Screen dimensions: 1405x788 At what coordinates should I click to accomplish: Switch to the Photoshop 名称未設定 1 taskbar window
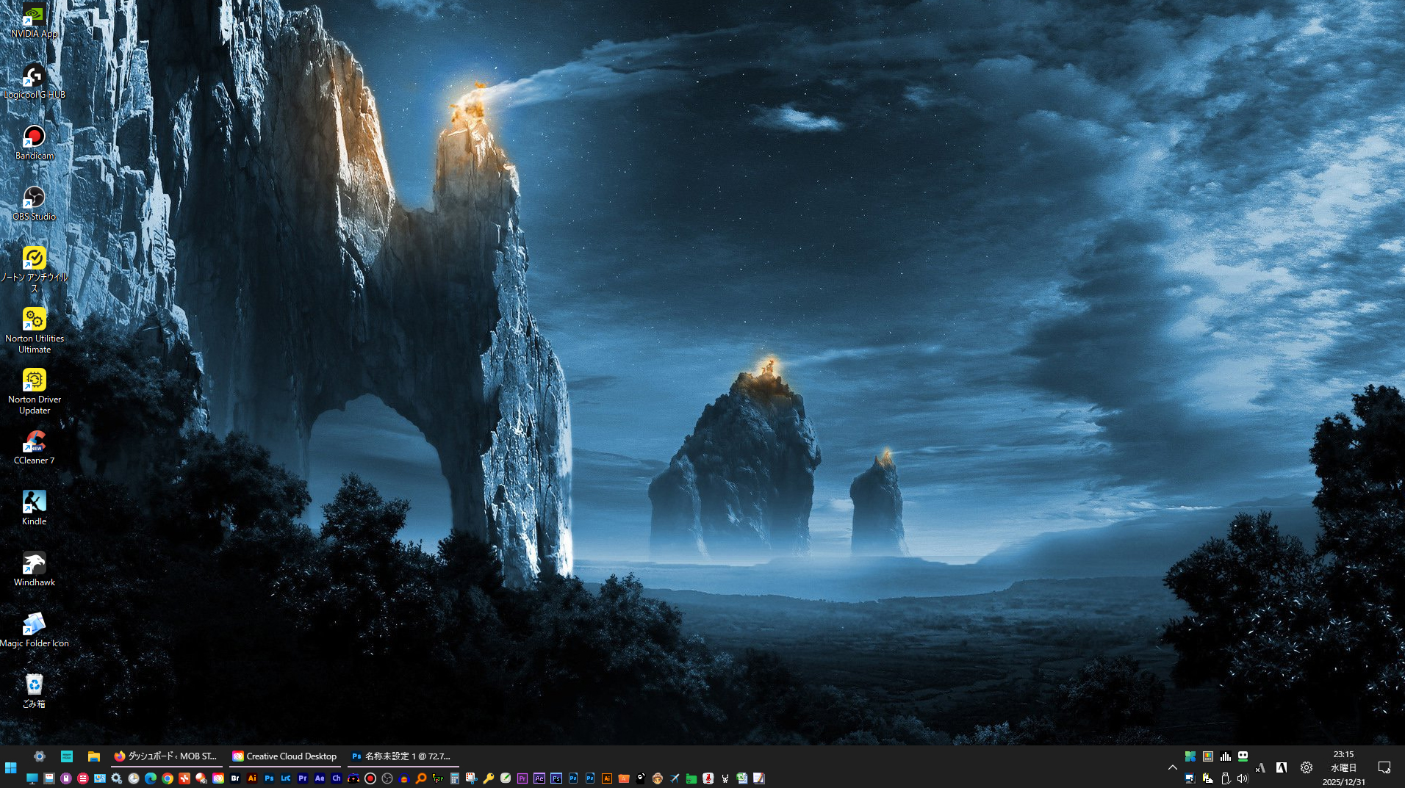[401, 756]
